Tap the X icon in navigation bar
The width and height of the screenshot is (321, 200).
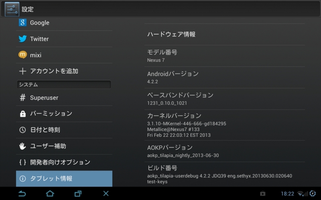[x=106, y=193]
